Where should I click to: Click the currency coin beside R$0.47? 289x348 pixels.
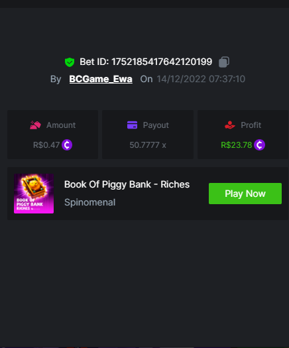coord(67,145)
